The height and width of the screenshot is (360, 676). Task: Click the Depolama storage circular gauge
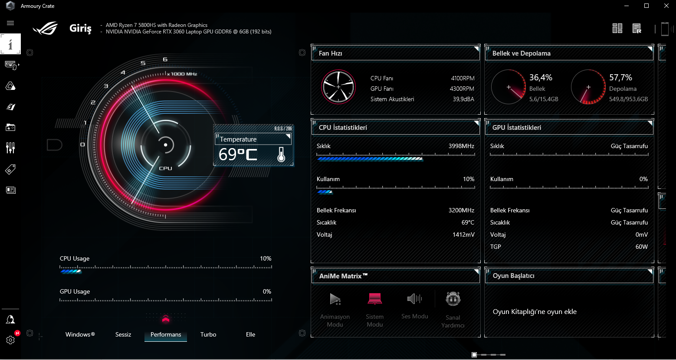pyautogui.click(x=588, y=87)
